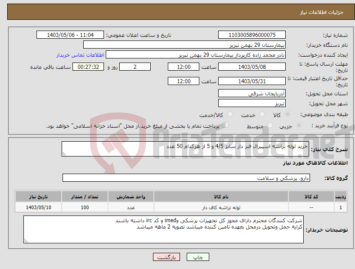Click the price validity date 1403/05/31
Viewport: 355px width, 269px height.
(252, 81)
